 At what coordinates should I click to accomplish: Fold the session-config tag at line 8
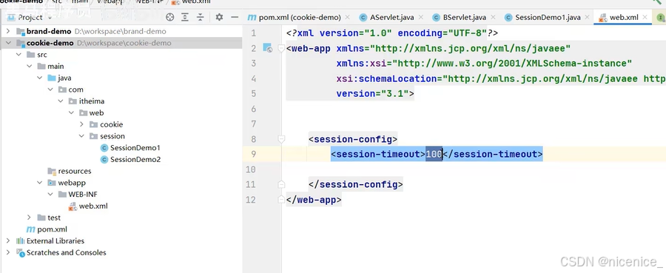(281, 139)
